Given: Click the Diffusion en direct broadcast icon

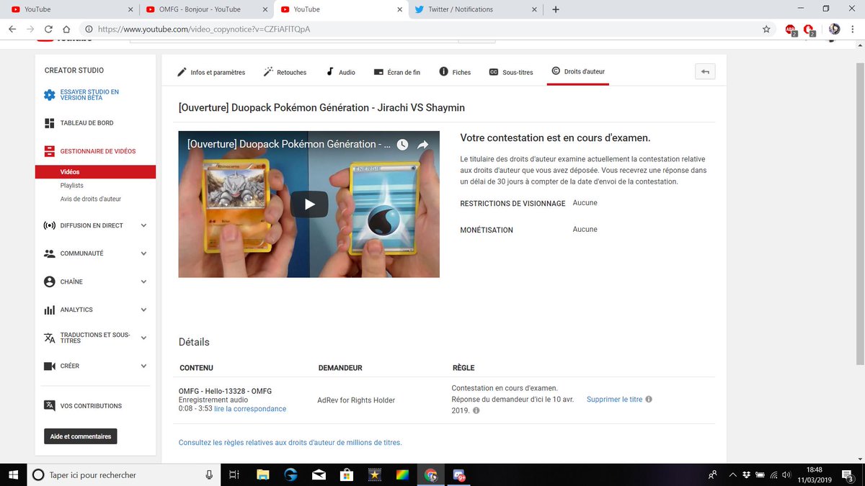Looking at the screenshot, I should [x=49, y=225].
